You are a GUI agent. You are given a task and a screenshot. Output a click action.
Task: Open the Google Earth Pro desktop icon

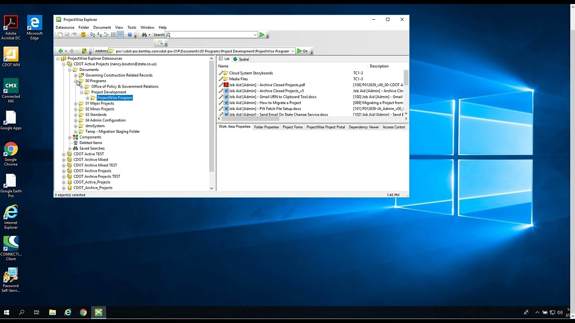11,186
